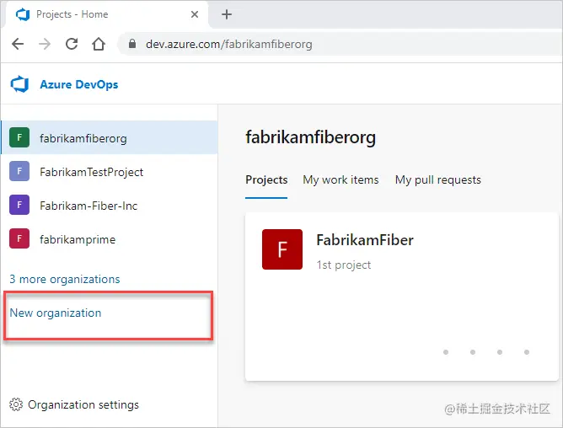Click the purple Fabrikam-Fiber-Inc avatar

point(19,205)
